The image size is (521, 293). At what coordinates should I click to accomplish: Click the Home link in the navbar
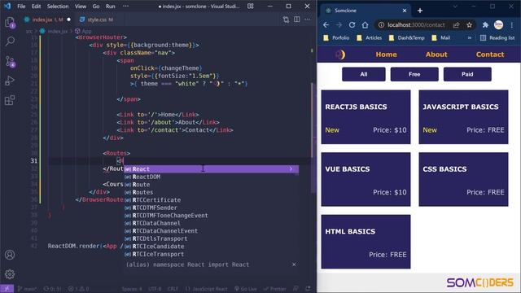(x=386, y=55)
